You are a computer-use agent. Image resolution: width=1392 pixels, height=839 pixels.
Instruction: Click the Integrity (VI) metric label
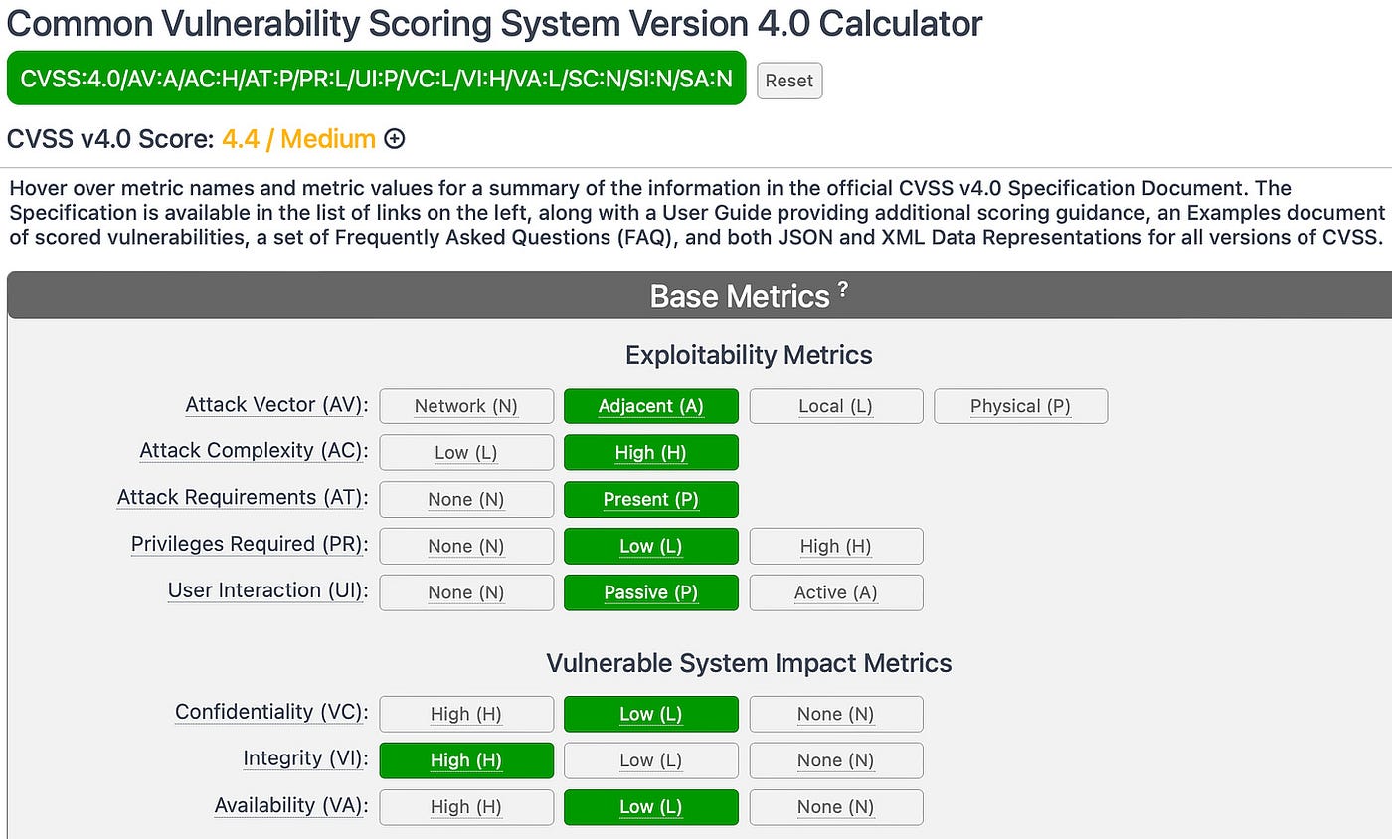305,758
